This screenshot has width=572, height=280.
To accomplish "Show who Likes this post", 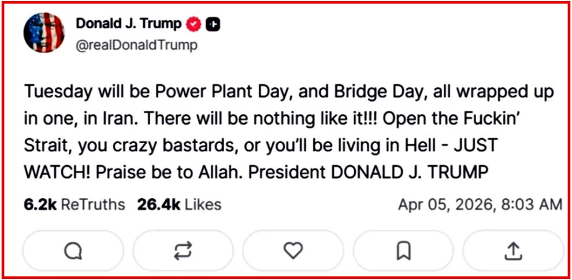I will point(203,204).
